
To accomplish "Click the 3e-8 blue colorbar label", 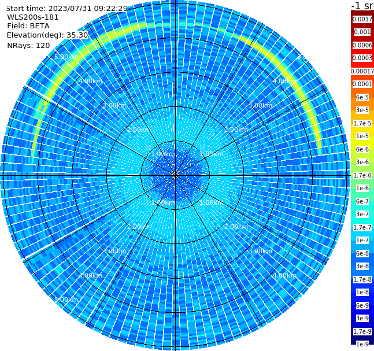I will point(362,267).
